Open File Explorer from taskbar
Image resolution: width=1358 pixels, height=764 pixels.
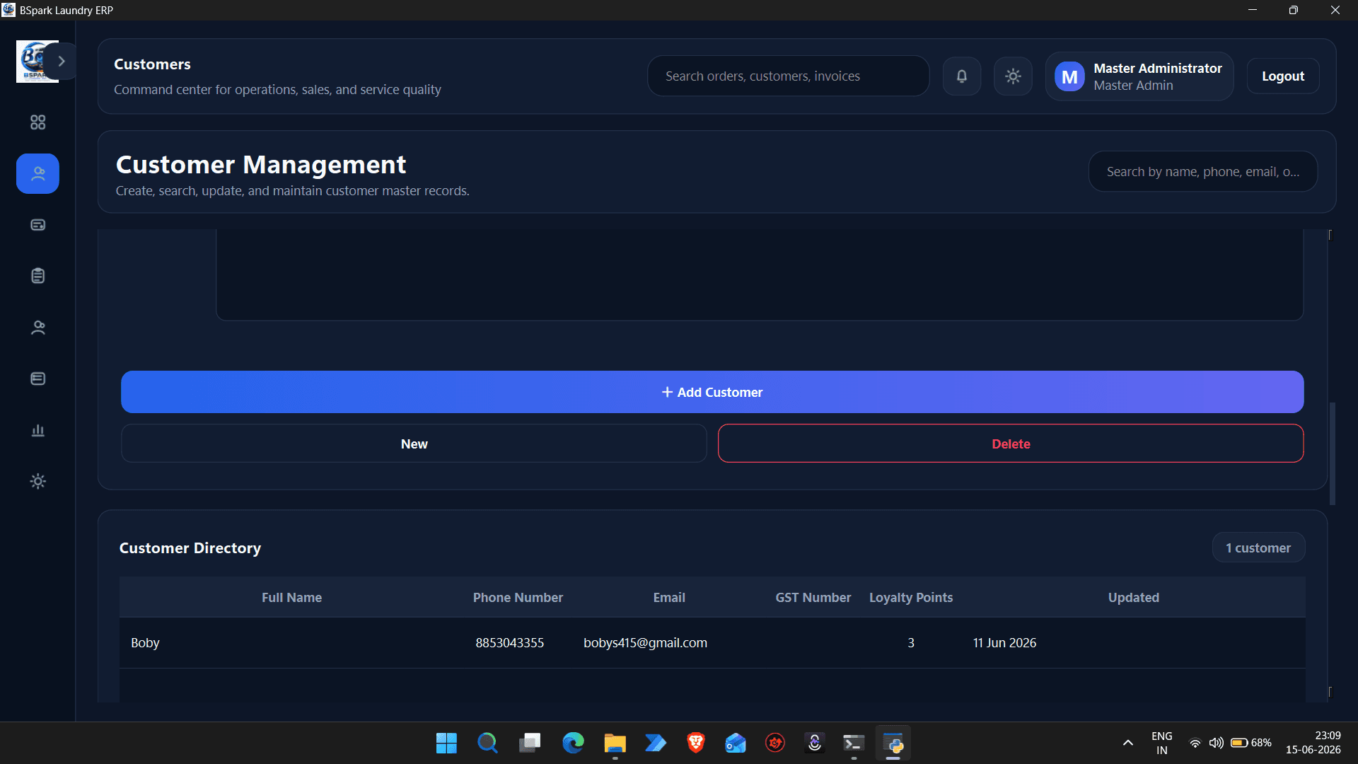click(x=615, y=743)
